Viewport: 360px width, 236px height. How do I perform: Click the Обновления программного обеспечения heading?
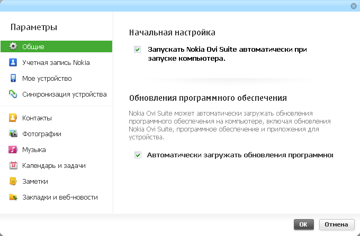pos(208,98)
